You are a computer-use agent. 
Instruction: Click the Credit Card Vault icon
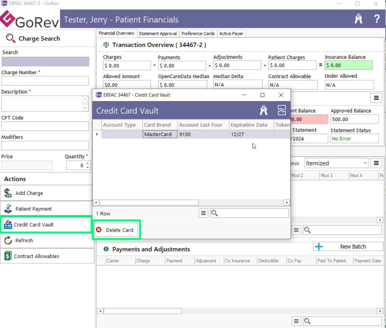pos(8,224)
